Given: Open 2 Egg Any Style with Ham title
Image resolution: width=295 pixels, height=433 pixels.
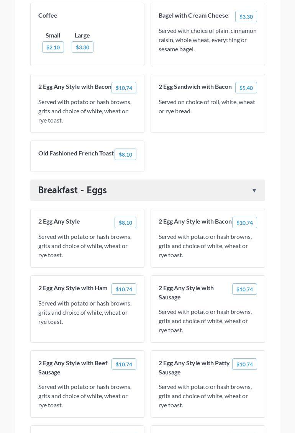Looking at the screenshot, I should (73, 288).
